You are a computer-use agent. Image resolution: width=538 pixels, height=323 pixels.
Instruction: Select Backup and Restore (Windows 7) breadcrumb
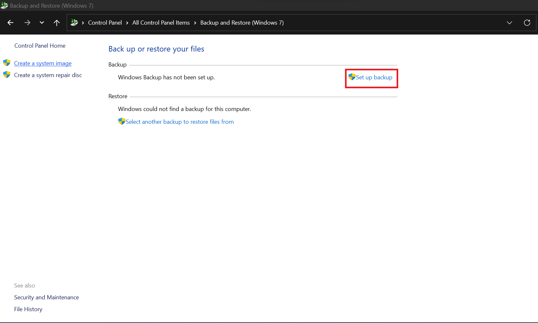(x=242, y=23)
